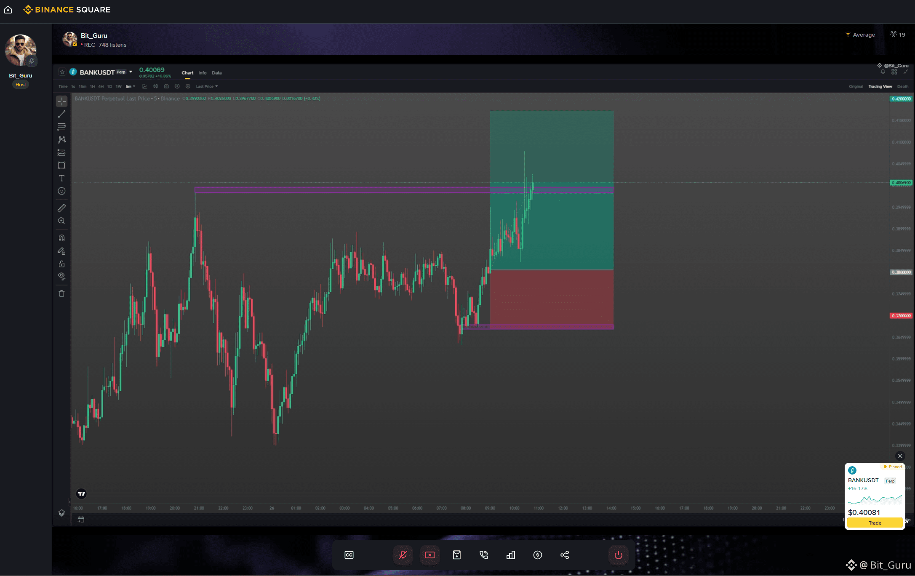This screenshot has height=576, width=915.
Task: Toggle magnet snapping mode
Action: [61, 238]
